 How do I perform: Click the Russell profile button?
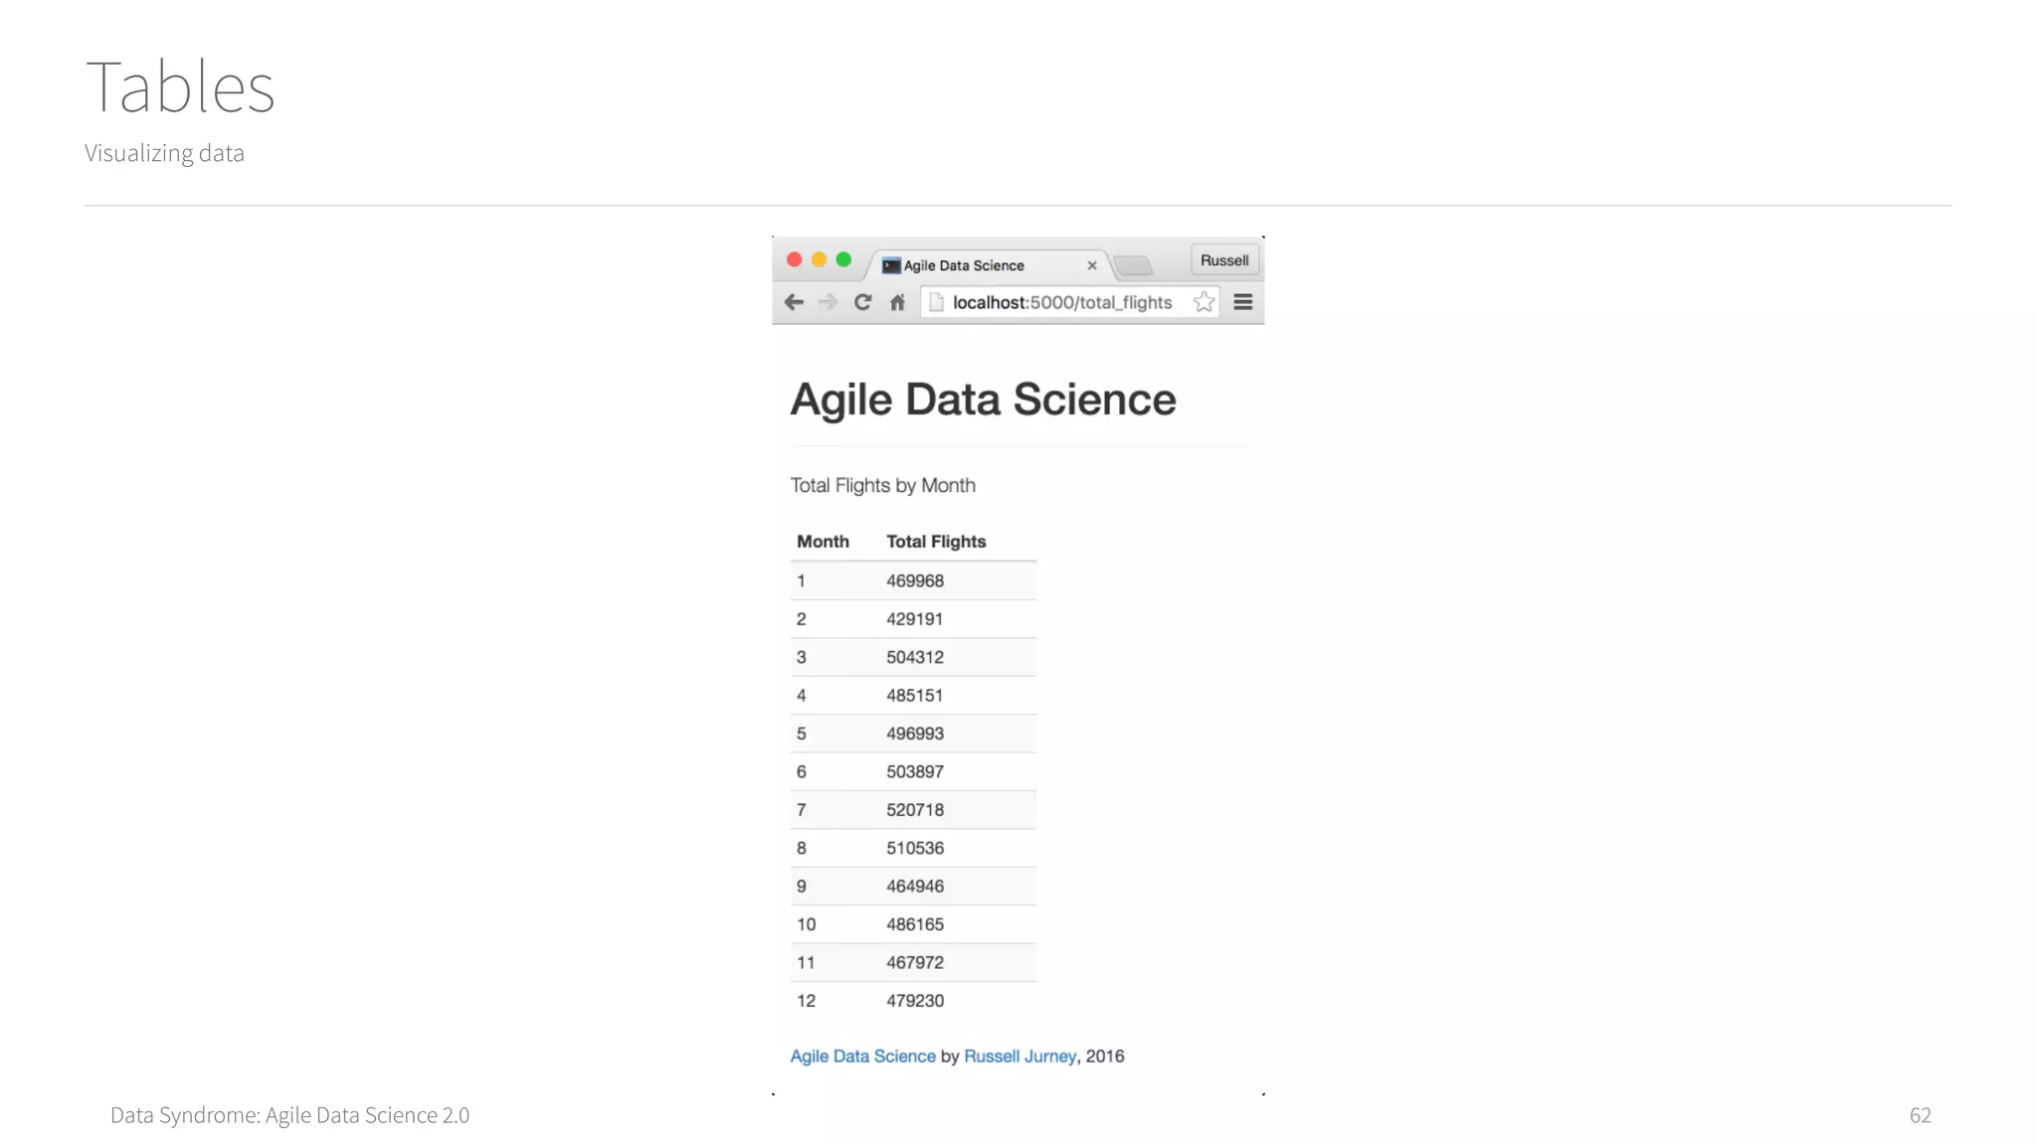pyautogui.click(x=1224, y=260)
